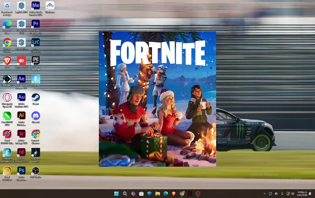This screenshot has width=315, height=198.
Task: Open File Explorer from the taskbar
Action: [x=158, y=194]
